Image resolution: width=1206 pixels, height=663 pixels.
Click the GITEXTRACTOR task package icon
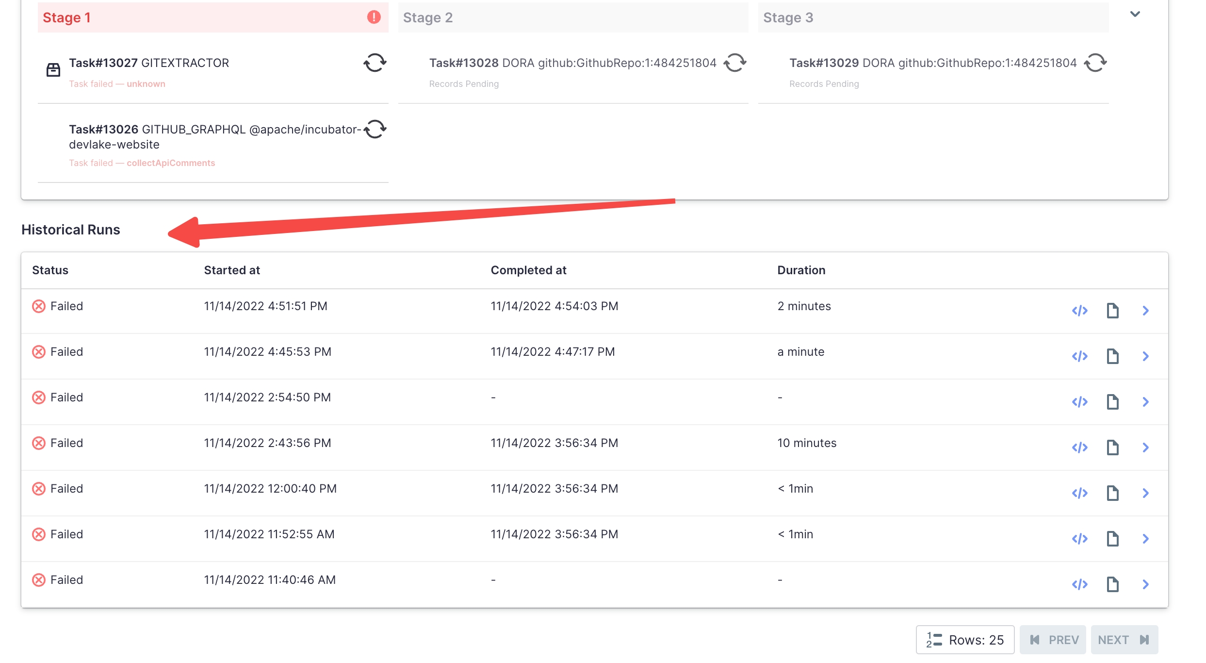[53, 70]
